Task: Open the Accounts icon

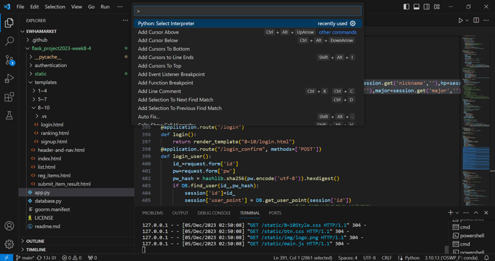Action: [9, 226]
